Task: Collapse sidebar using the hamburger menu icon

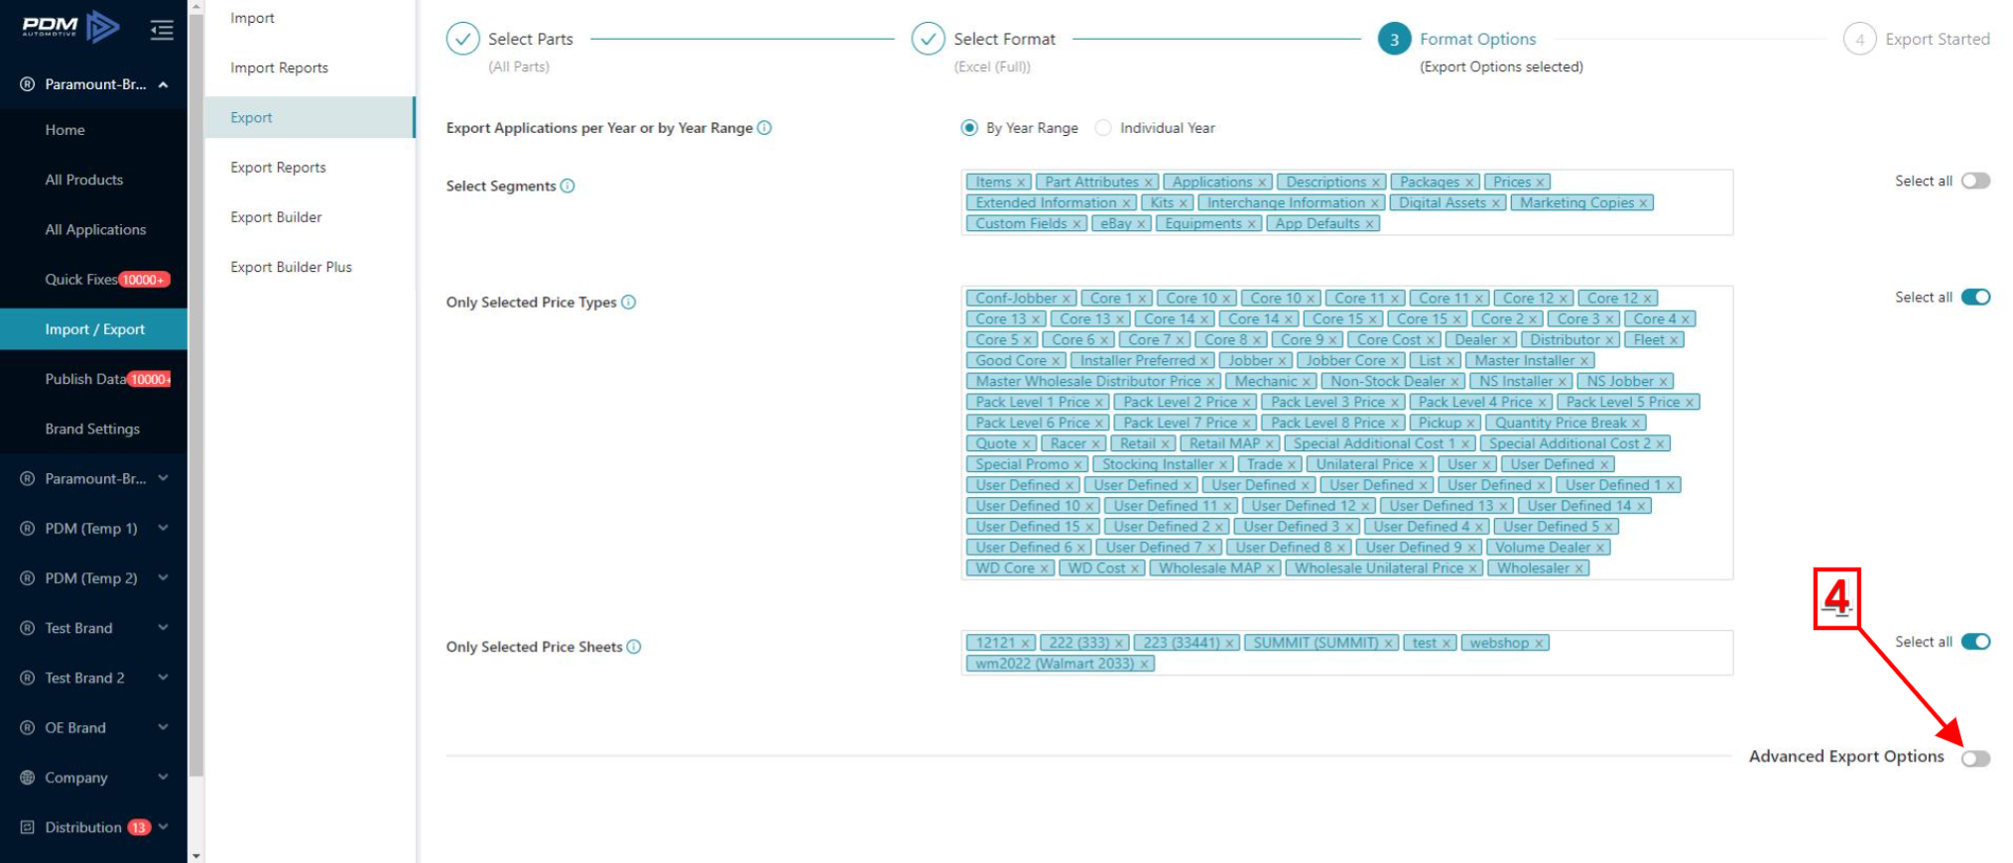Action: [162, 30]
